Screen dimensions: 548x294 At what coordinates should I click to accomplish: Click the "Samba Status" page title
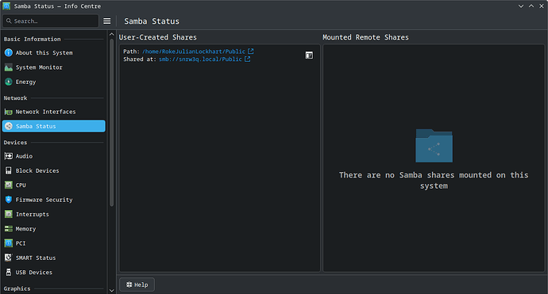coord(152,21)
